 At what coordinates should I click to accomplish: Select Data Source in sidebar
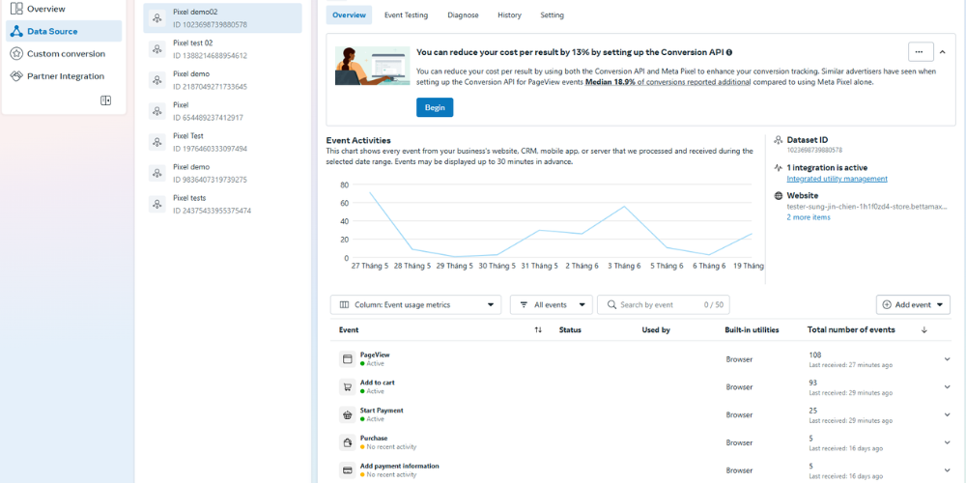64,32
